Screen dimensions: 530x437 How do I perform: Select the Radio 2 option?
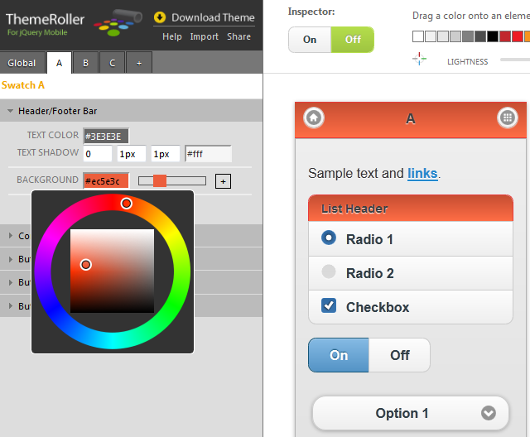point(329,272)
